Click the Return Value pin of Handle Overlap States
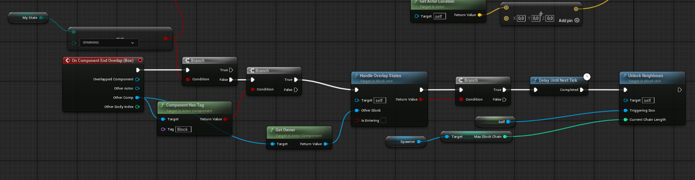 click(421, 99)
